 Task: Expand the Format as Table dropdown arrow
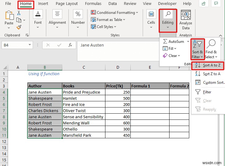tap(124, 20)
